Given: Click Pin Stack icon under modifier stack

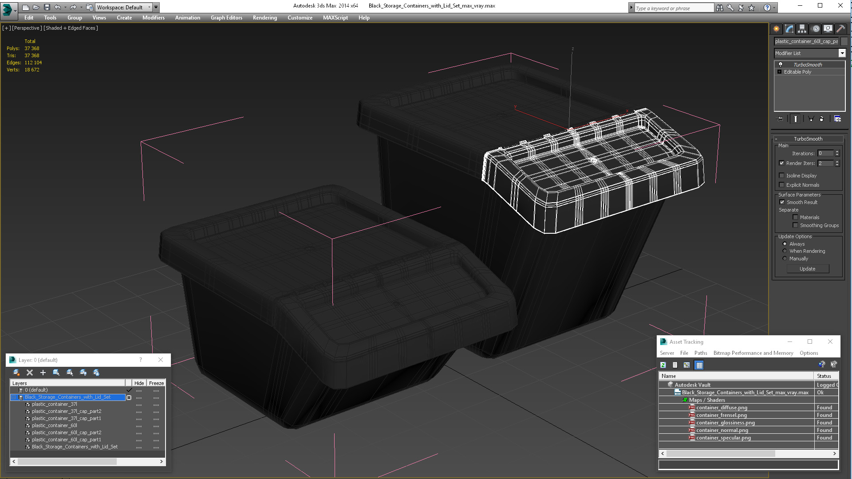Looking at the screenshot, I should 780,119.
